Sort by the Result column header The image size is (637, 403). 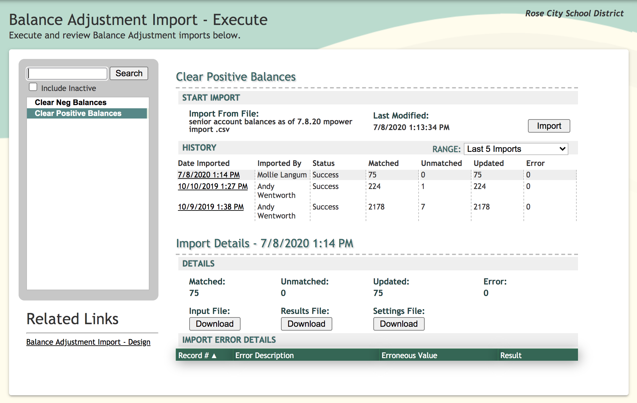[511, 356]
